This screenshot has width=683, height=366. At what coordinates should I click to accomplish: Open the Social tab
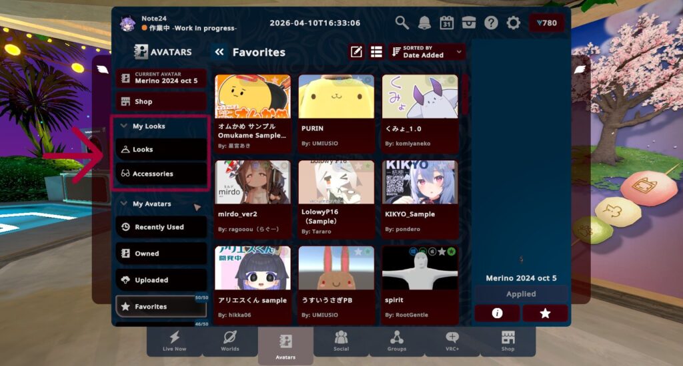tap(341, 340)
